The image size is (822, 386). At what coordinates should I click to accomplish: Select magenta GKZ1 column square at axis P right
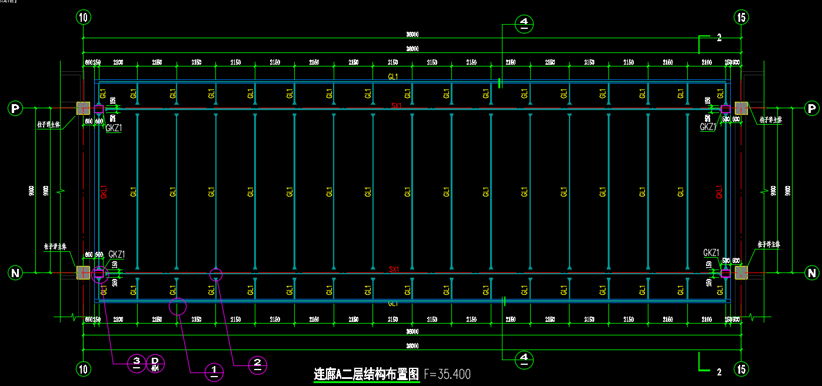point(726,109)
